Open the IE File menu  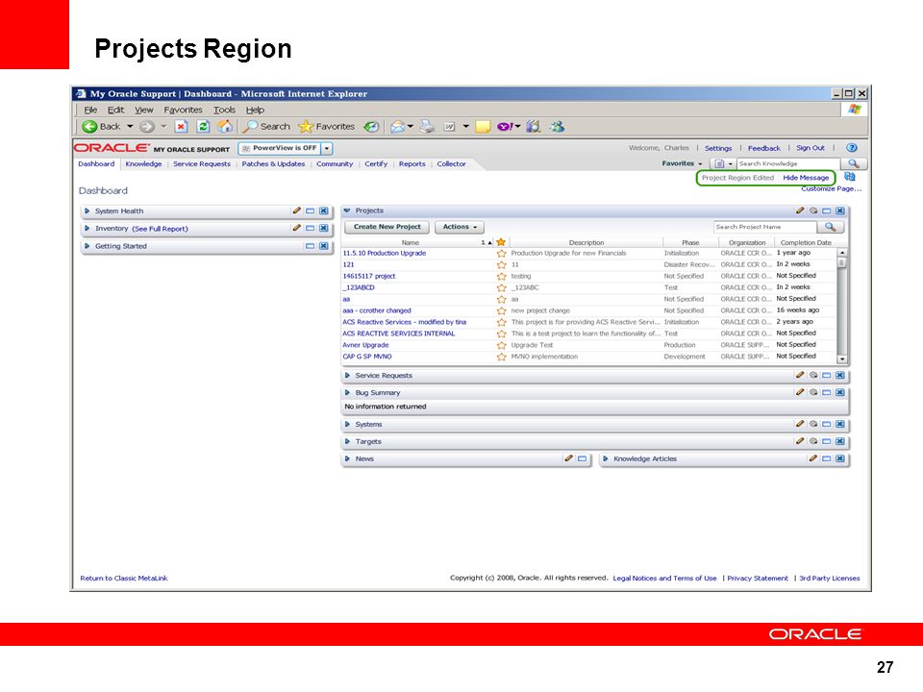pyautogui.click(x=90, y=110)
